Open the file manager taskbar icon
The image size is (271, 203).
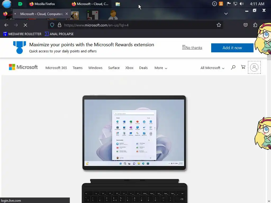(x=118, y=4)
